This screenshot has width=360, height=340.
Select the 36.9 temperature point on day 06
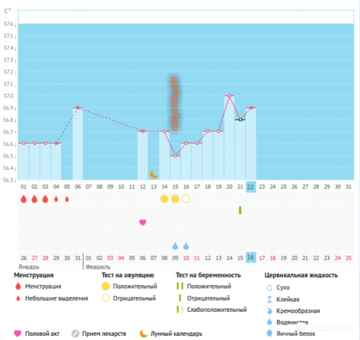[x=77, y=108]
